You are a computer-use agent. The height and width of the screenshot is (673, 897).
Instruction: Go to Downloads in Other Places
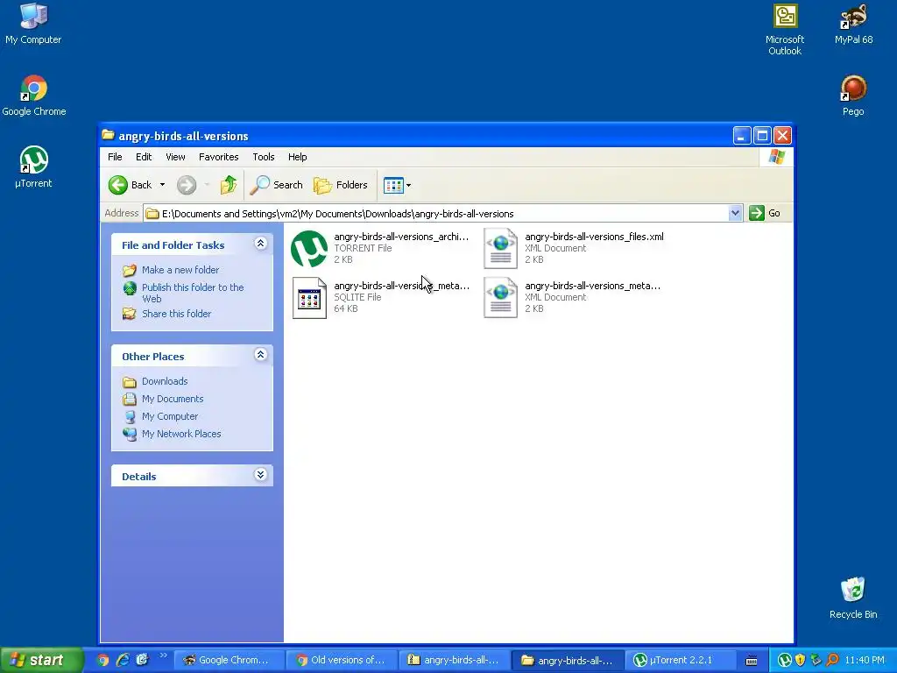click(x=165, y=381)
